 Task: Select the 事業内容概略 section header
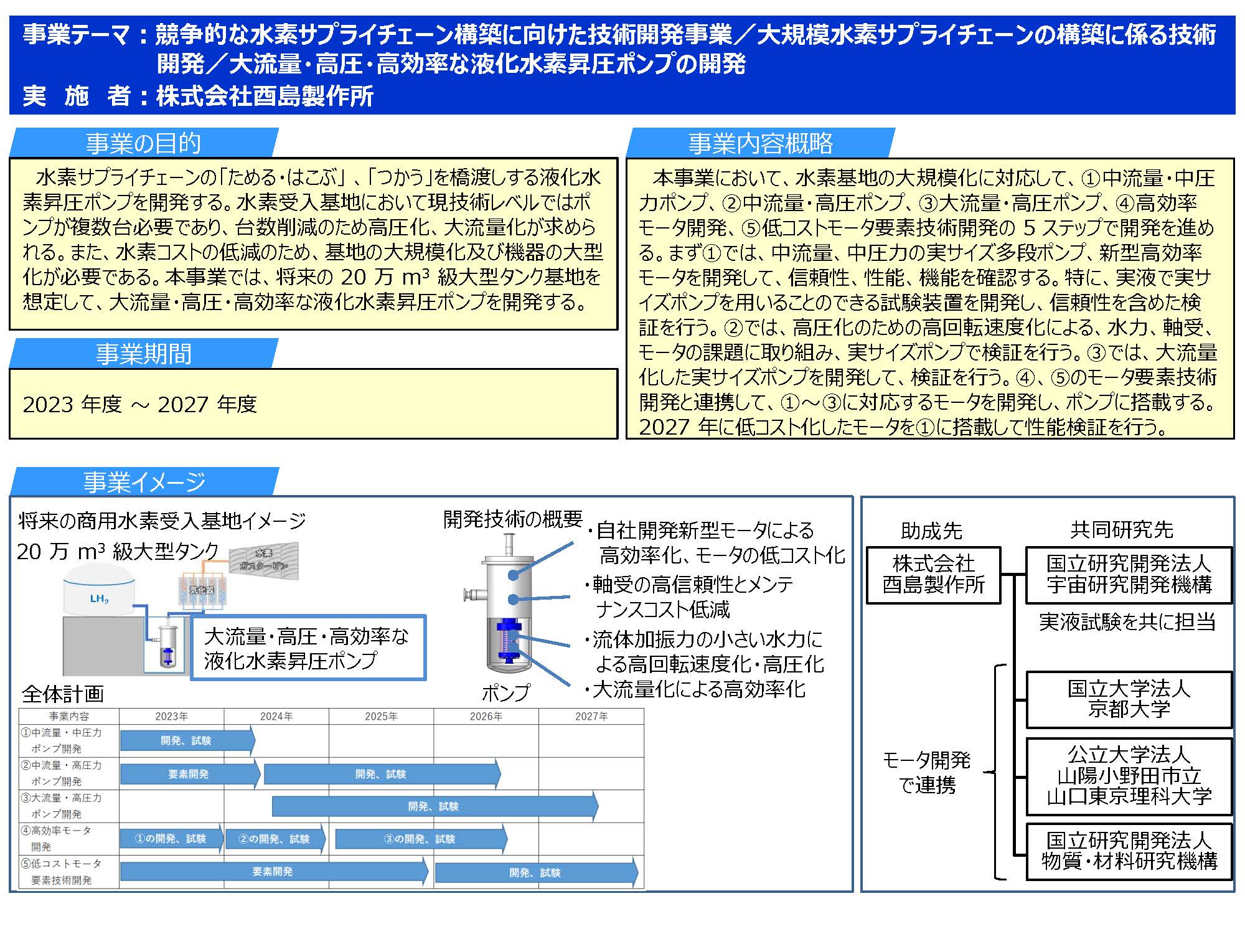[x=760, y=143]
